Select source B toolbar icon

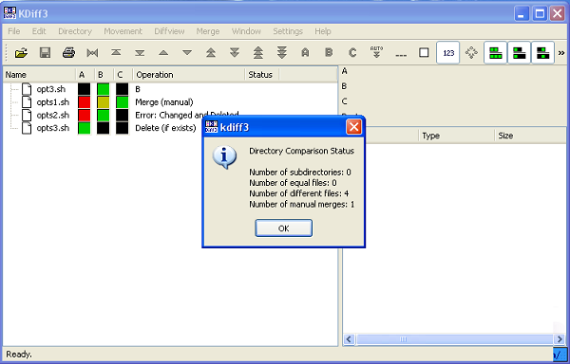click(x=329, y=53)
